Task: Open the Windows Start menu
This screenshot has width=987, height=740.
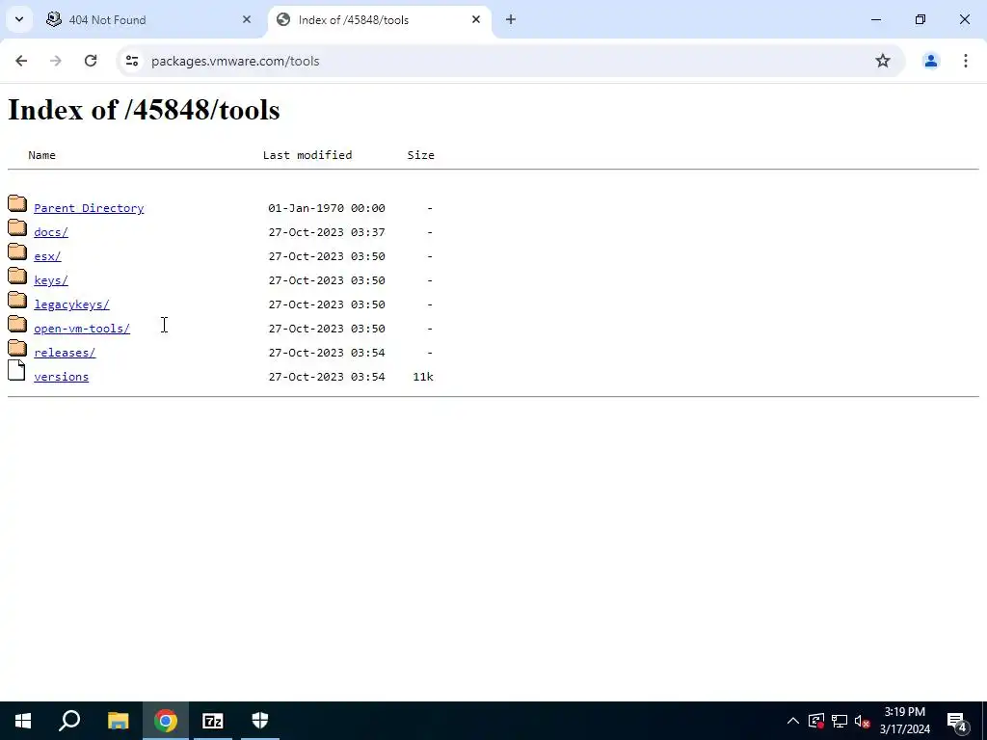Action: (x=23, y=721)
